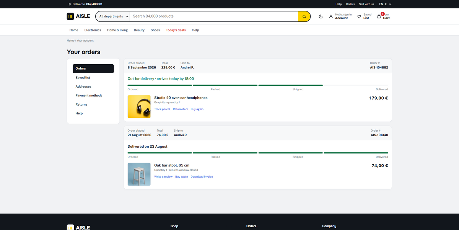Viewport: 459px width, 230px height.
Task: Open Payment methods in sidebar
Action: [93, 95]
